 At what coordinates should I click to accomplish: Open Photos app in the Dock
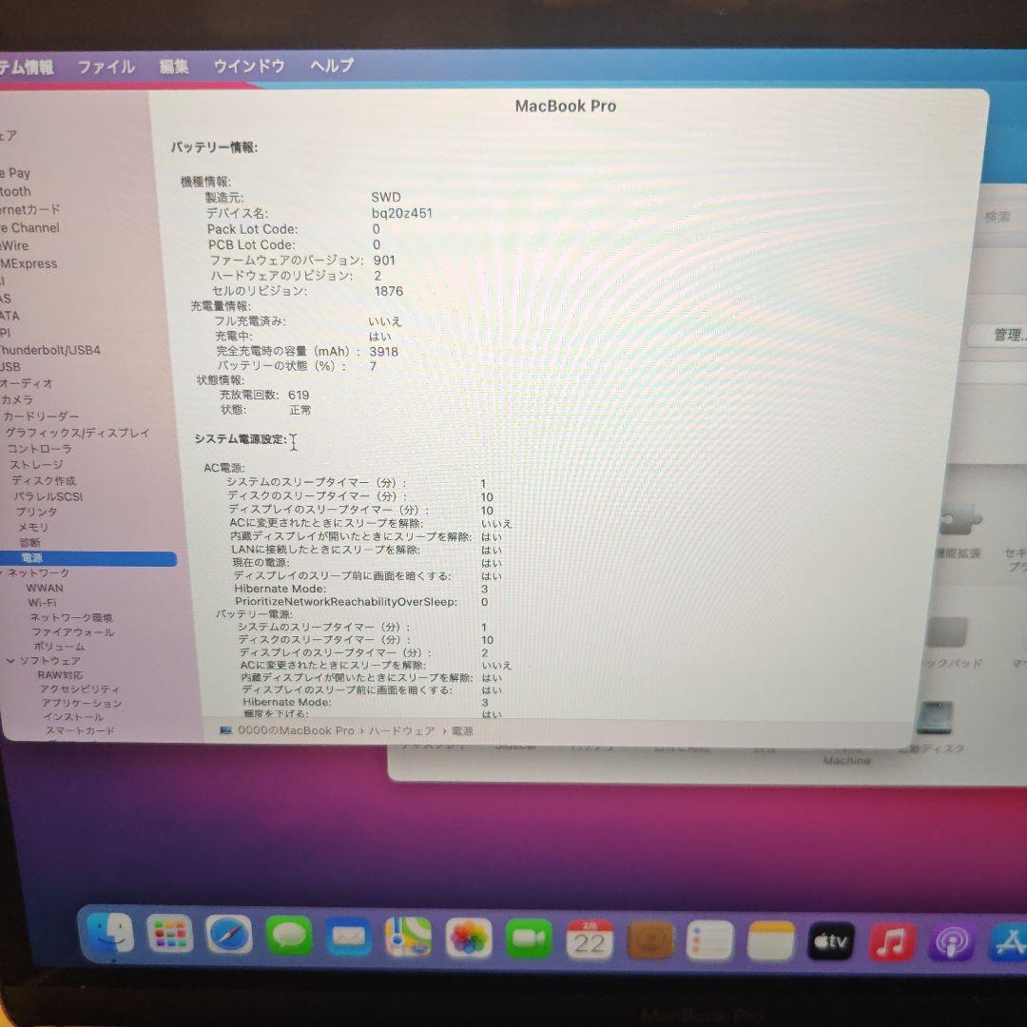468,939
